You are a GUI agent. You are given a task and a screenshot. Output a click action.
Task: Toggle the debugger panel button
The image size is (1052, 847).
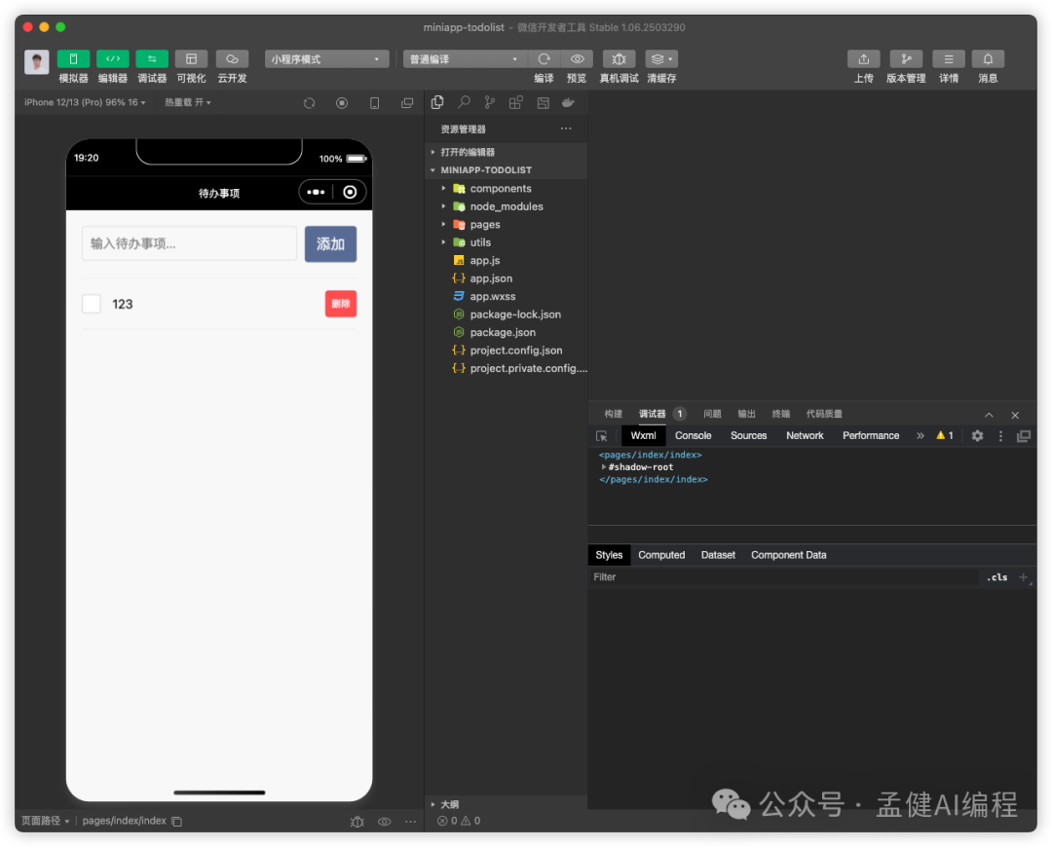(x=152, y=59)
